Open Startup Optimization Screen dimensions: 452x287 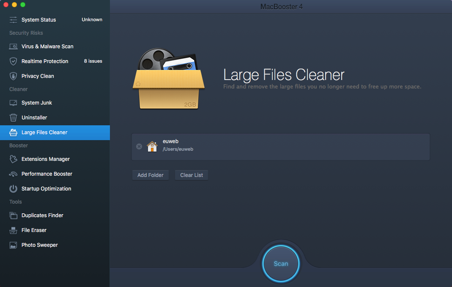coord(55,188)
